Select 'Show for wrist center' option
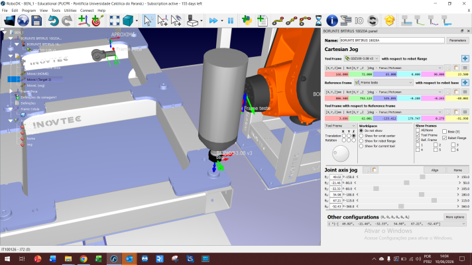472x265 pixels. pos(361,136)
